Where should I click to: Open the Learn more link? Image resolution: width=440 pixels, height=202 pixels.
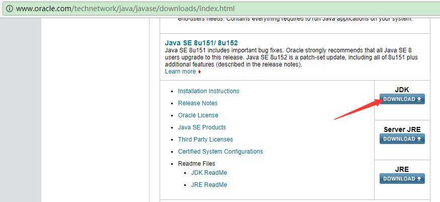(x=180, y=72)
